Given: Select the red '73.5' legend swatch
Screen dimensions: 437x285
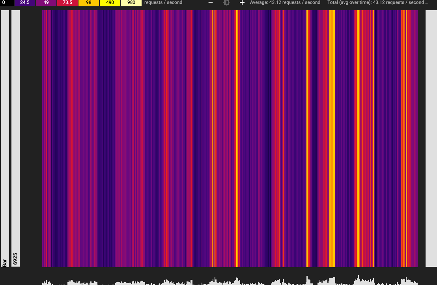Looking at the screenshot, I should click(67, 2).
